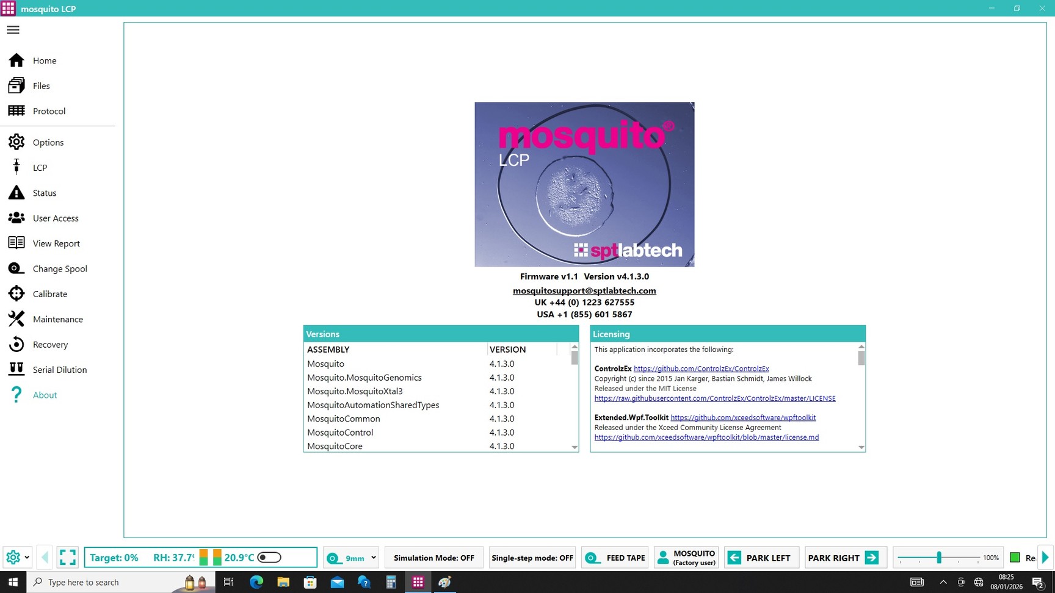Open Serial Dilution from the sidebar

pyautogui.click(x=59, y=370)
